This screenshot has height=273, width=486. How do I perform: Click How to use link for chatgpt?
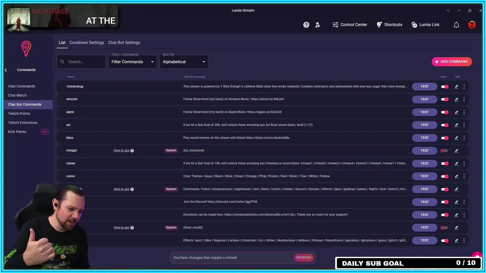pos(121,151)
